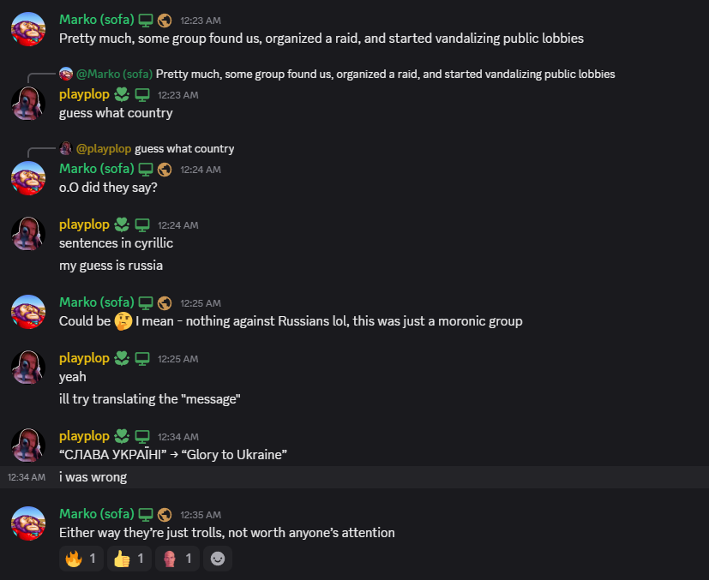Open Marko (sofa) username on the 12:24 AM message
Viewport: 709px width, 580px height.
click(97, 169)
